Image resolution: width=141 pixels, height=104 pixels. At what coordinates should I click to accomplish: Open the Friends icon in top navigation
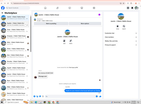58,8
